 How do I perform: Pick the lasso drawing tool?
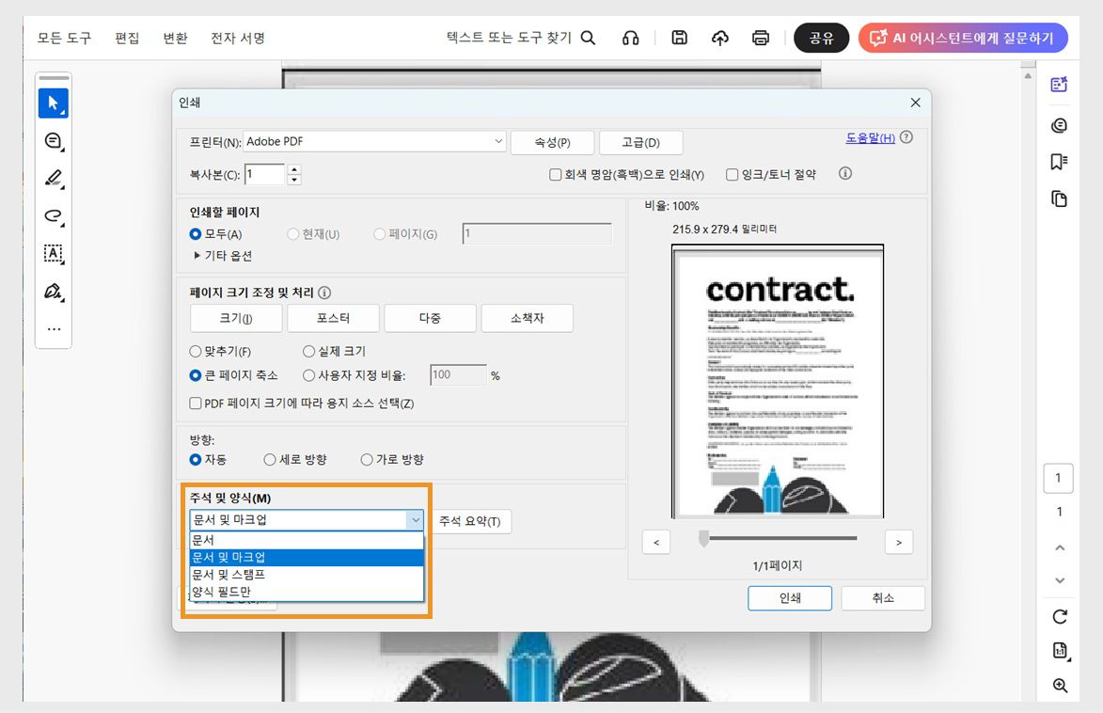point(54,216)
